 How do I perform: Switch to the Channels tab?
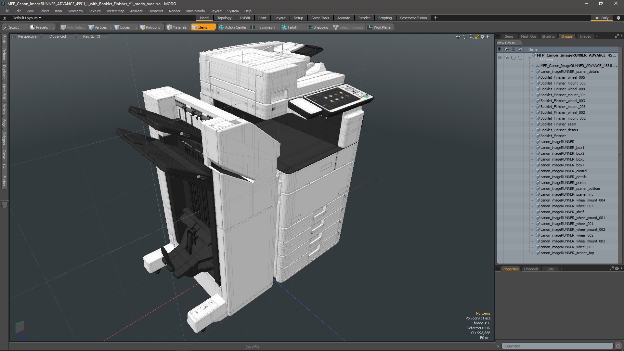coord(531,269)
